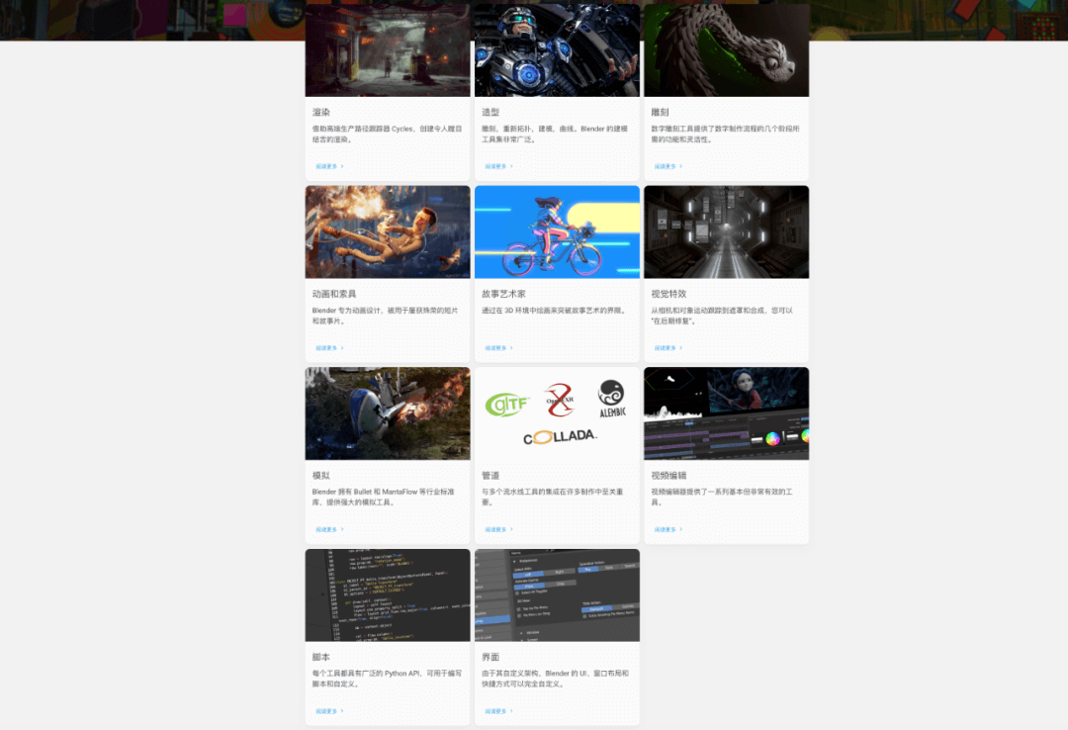Click 界面 description about Blender 的 UI
Screen dimensions: 1068x730
pos(555,679)
